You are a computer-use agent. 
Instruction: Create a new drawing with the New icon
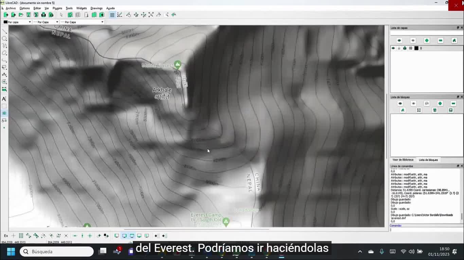point(6,15)
